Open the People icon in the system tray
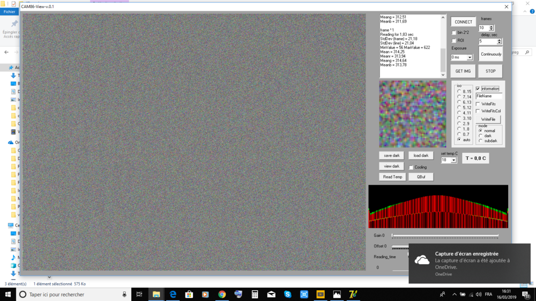Screen dimensions: 536x301 (x=442, y=294)
